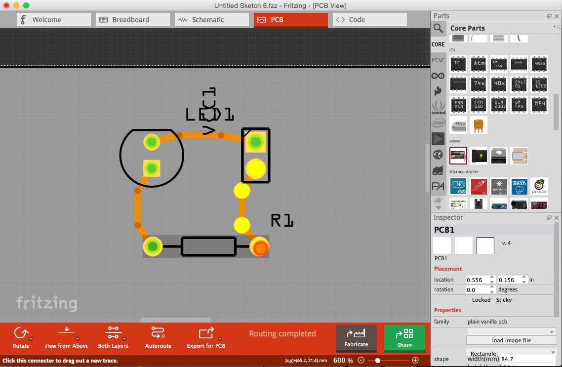Click the zoom slider handle
Screen dimensions: 562x367
377,360
